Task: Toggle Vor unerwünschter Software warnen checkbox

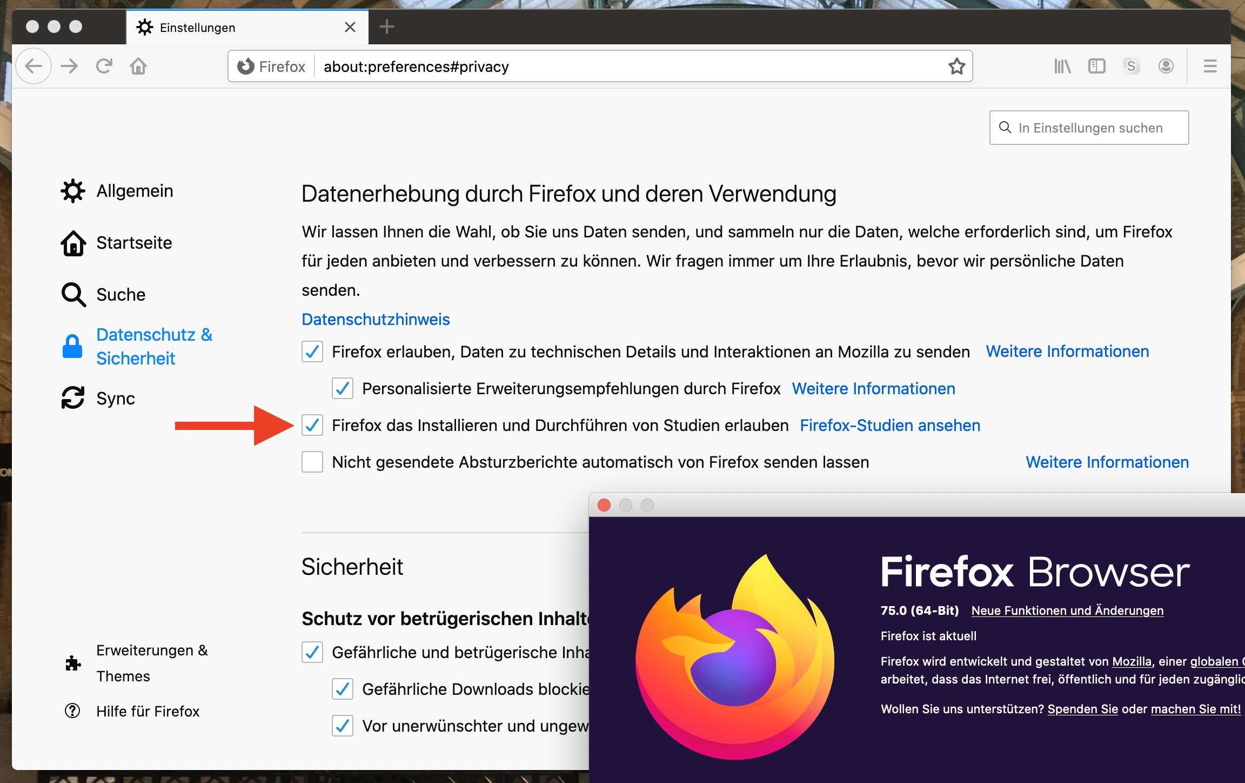Action: pyautogui.click(x=343, y=726)
